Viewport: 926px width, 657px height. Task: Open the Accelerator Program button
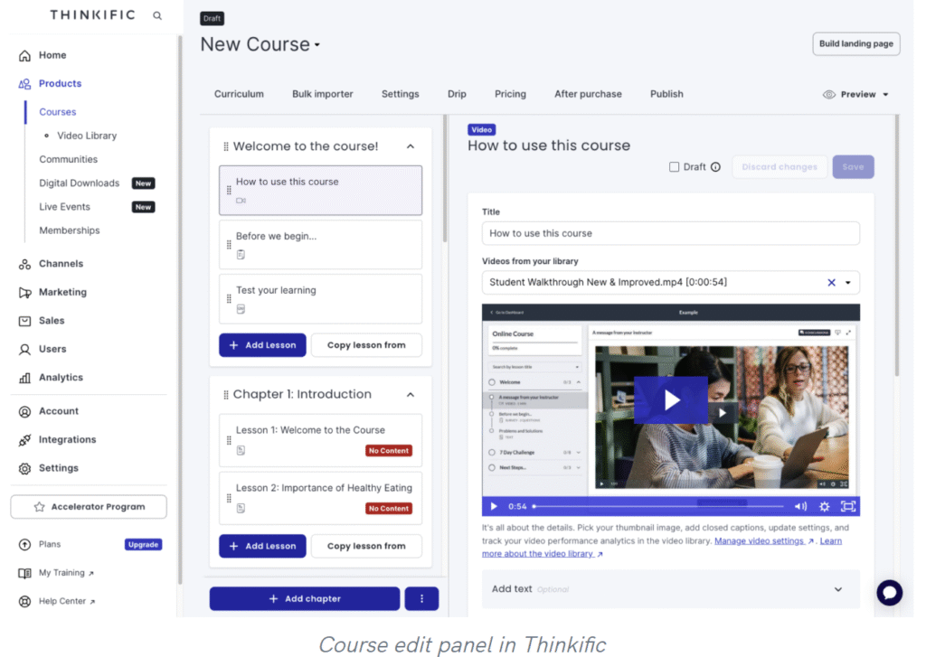coord(89,506)
